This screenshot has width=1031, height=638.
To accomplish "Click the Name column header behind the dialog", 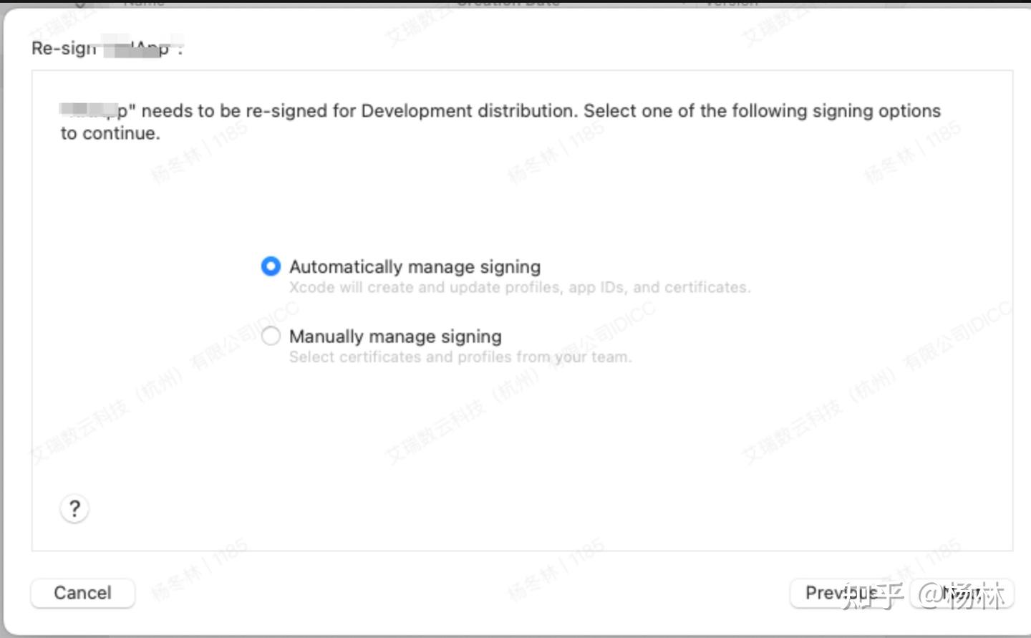I will pos(143,3).
